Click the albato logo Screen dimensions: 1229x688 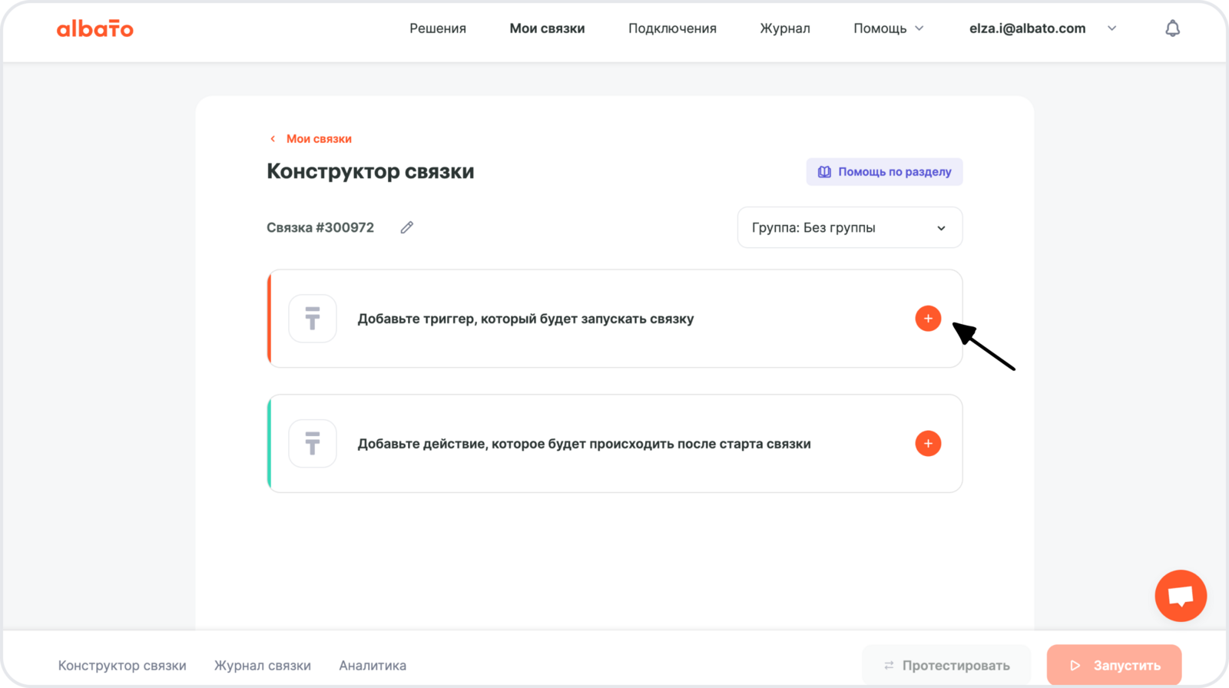coord(95,29)
